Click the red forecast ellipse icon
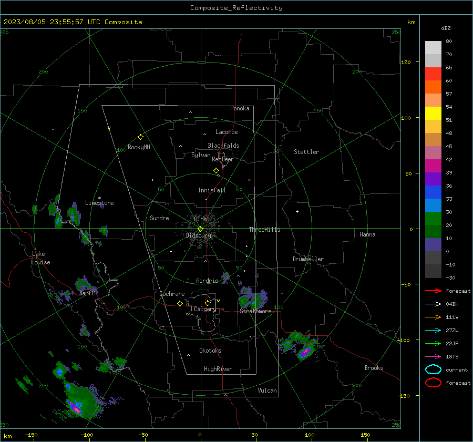Viewport: 473px width, 442px height. (433, 383)
